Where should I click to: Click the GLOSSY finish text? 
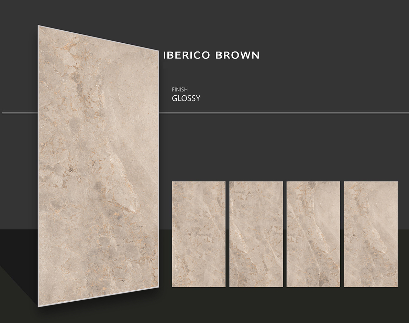(186, 98)
